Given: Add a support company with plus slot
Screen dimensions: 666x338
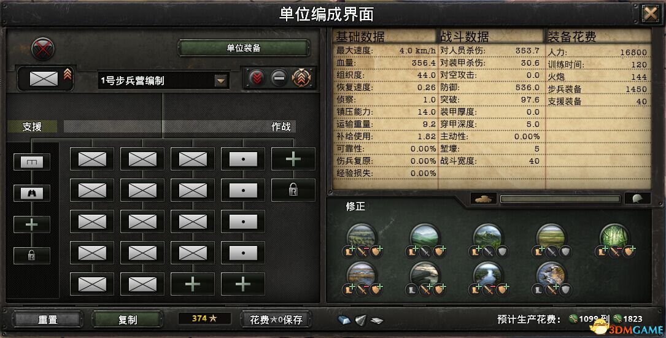Looking at the screenshot, I should tap(32, 225).
